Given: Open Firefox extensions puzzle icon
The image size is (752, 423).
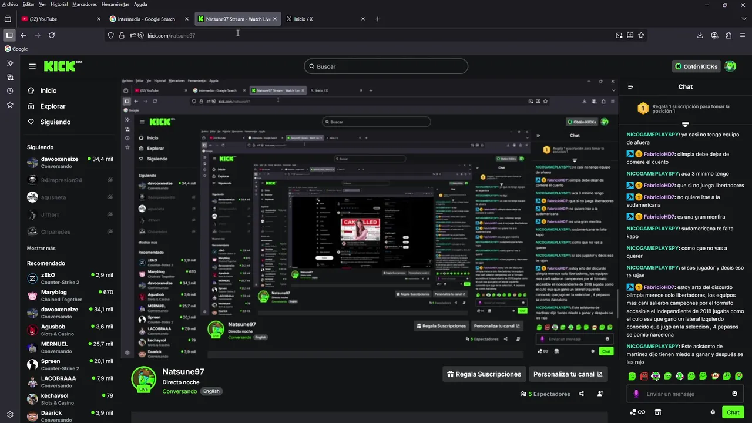Looking at the screenshot, I should click(x=728, y=35).
